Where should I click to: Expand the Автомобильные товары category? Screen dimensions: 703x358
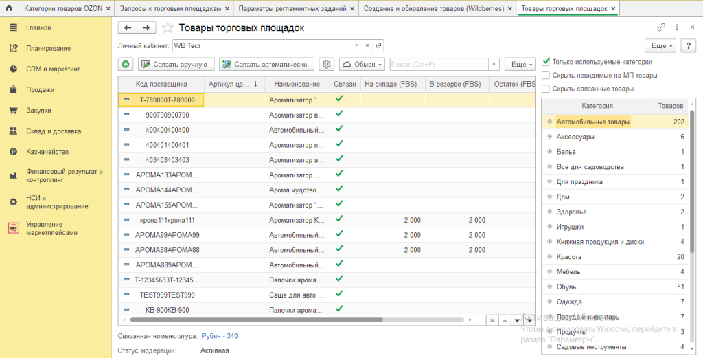point(550,122)
